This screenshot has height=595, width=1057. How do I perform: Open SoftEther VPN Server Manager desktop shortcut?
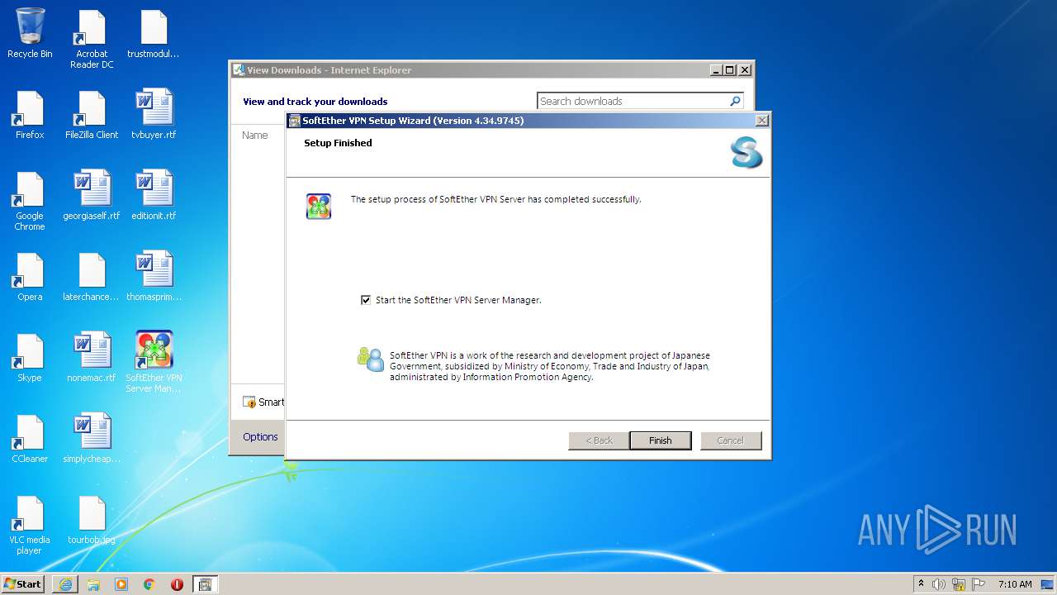click(x=154, y=362)
